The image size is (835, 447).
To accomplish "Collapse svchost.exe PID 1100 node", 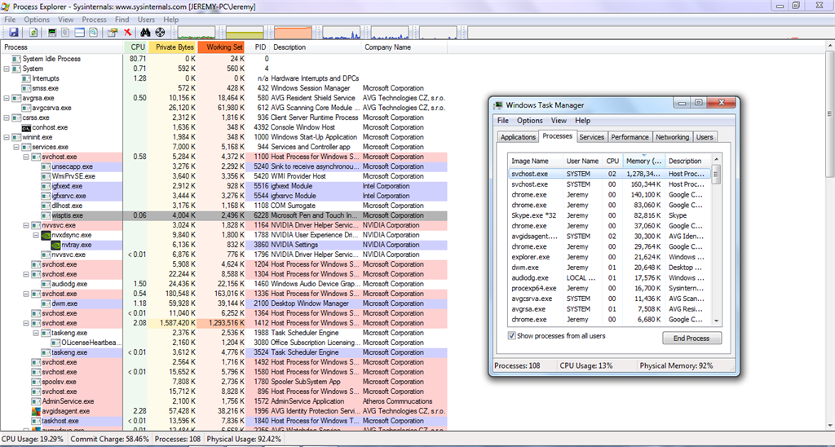I will (26, 157).
